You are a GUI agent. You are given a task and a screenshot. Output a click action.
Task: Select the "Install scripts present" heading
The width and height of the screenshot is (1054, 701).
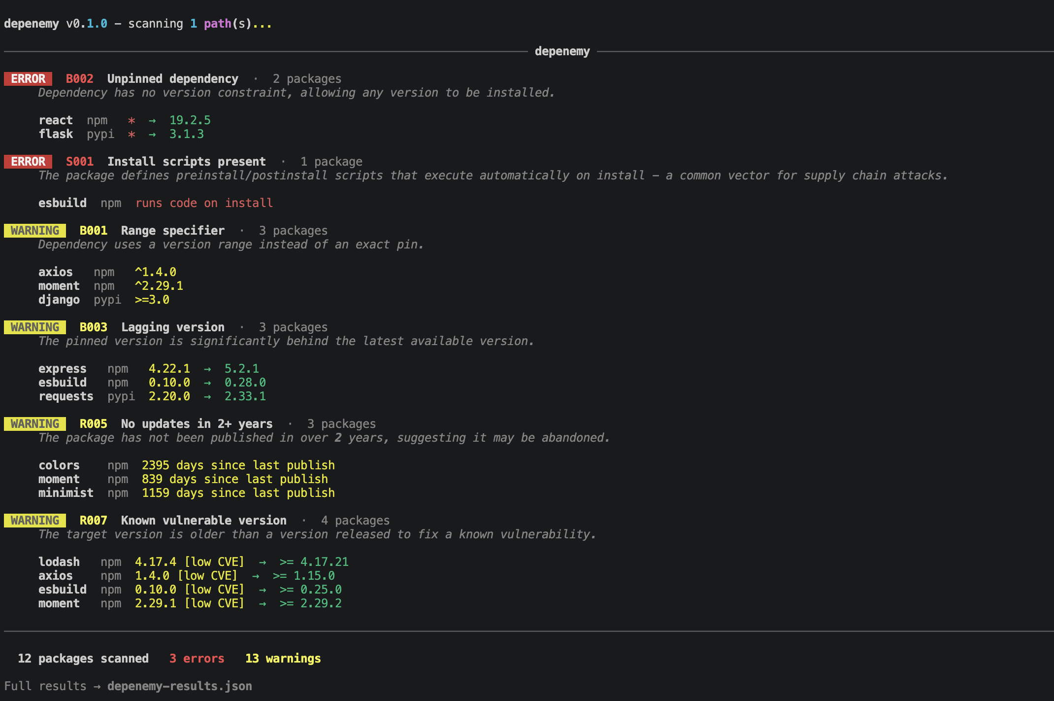coord(187,162)
